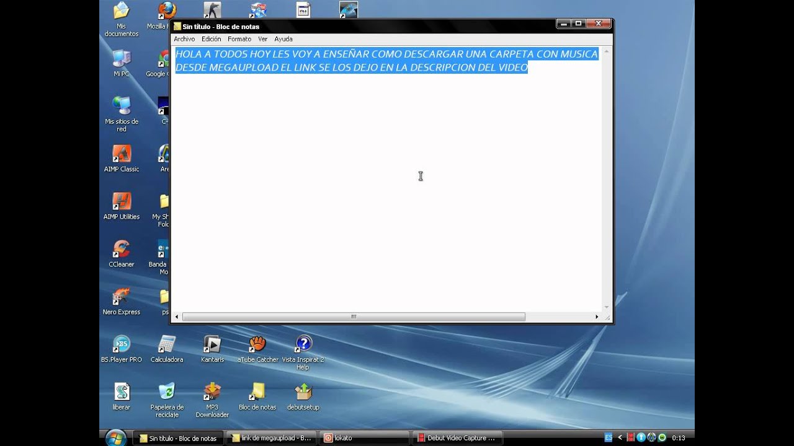Open the YouTube globe desktop shortcut

coord(258,10)
